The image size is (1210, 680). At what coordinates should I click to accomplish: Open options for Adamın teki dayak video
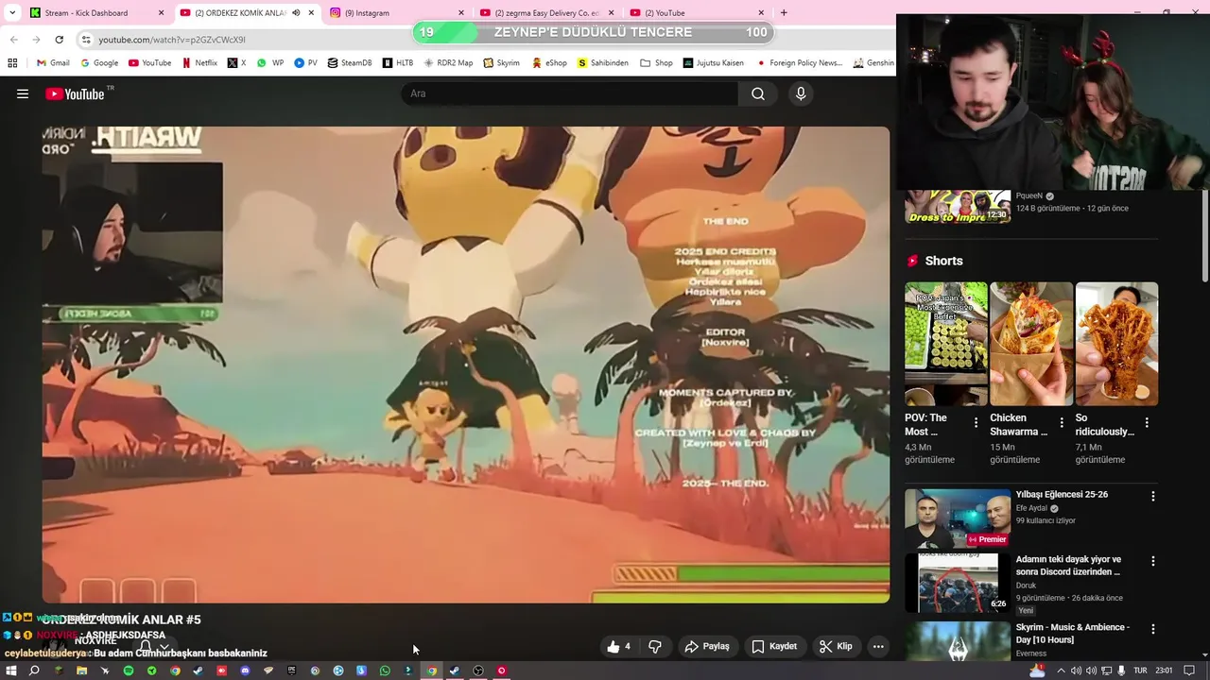pos(1152,561)
